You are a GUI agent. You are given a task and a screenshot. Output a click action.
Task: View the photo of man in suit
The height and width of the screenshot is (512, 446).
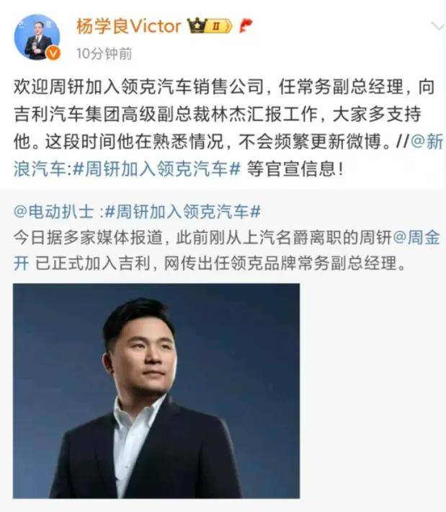(x=156, y=391)
